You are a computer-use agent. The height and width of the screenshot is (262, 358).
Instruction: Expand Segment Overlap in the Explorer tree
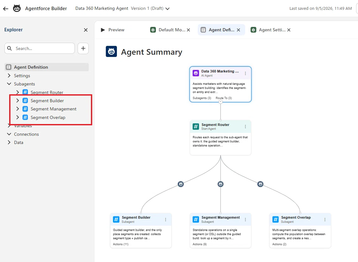click(17, 117)
